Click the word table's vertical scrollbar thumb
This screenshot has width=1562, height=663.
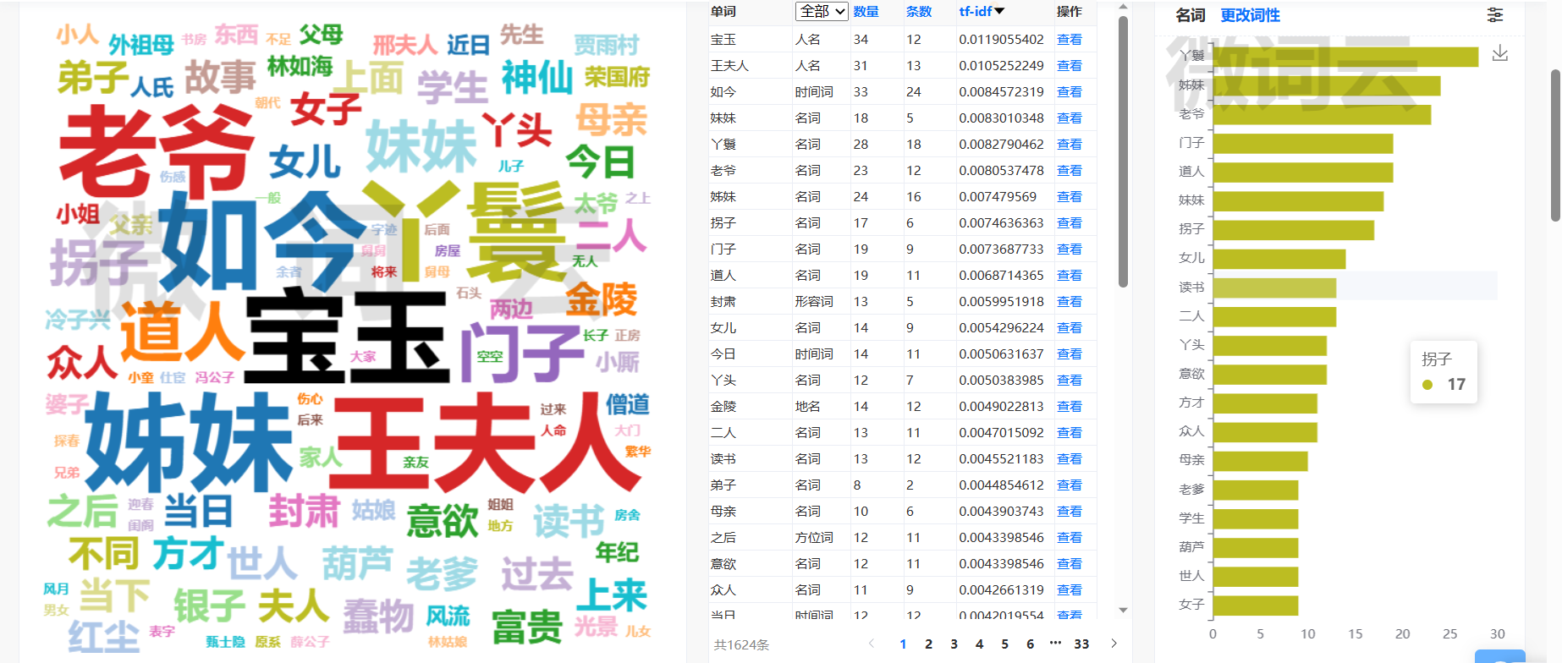pyautogui.click(x=1123, y=152)
